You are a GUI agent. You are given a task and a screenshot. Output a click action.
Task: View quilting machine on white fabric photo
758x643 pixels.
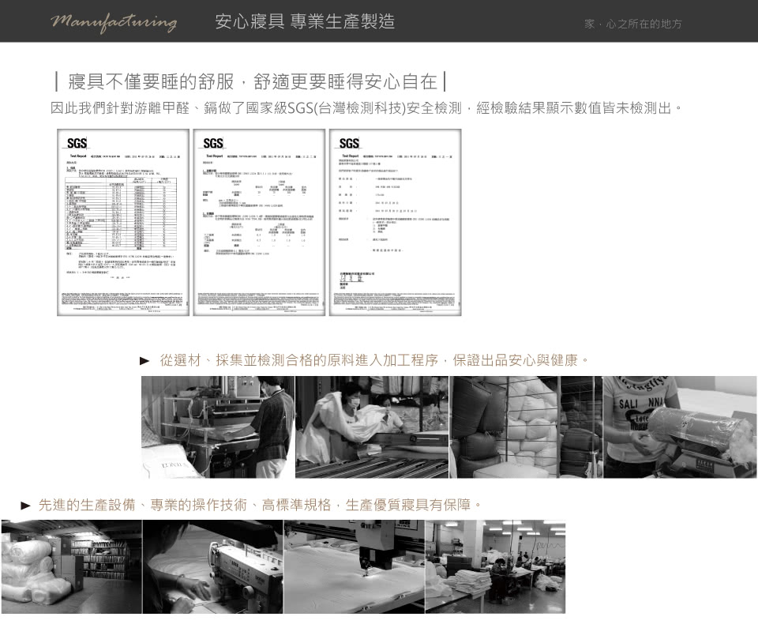tap(354, 566)
